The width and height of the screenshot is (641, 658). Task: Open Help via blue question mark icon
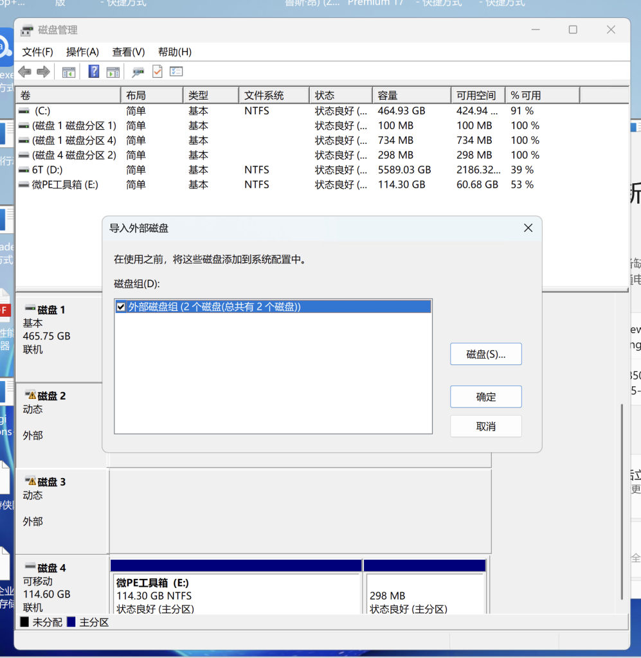tap(94, 71)
